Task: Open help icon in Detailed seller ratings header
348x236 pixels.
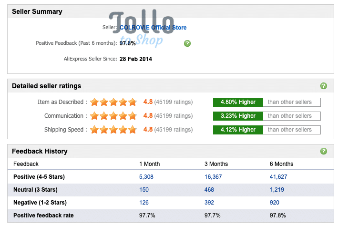Action: [x=324, y=86]
